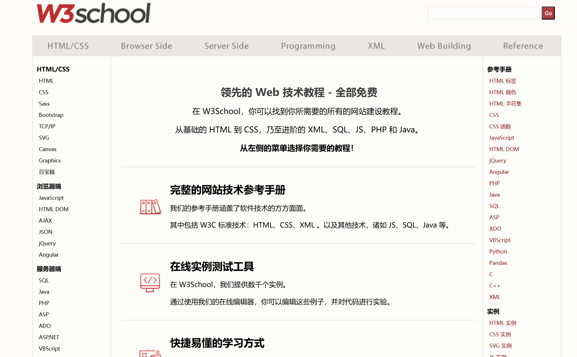Click the code monitor icon

pyautogui.click(x=150, y=282)
